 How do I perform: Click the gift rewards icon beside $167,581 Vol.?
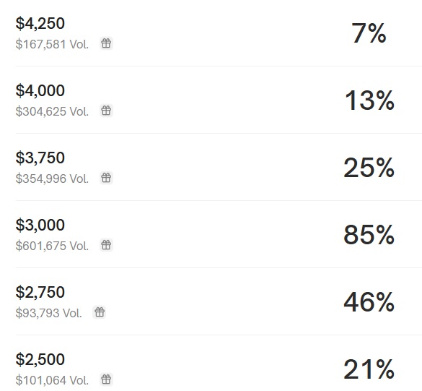pyautogui.click(x=106, y=43)
